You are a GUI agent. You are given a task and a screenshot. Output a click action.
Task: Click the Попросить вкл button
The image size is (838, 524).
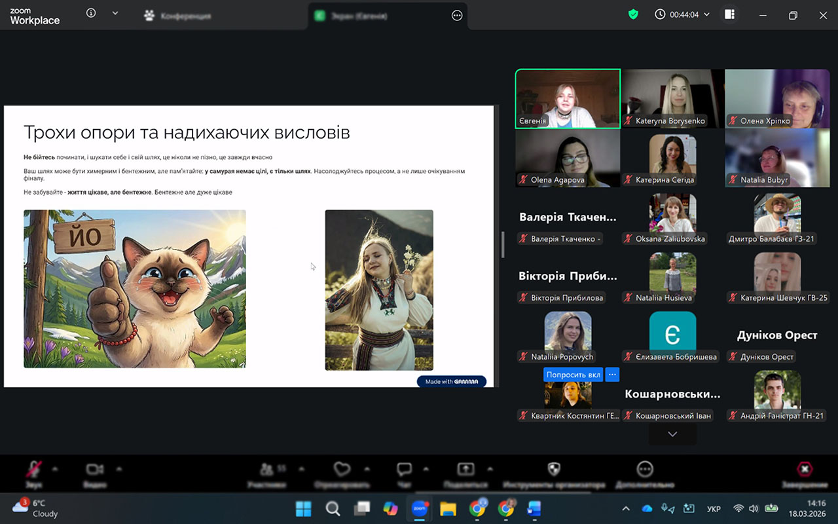click(573, 375)
